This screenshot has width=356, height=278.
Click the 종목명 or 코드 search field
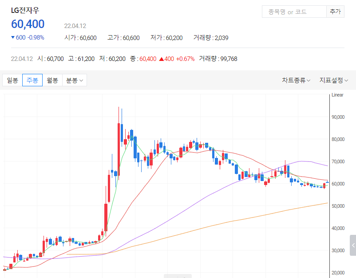click(294, 12)
